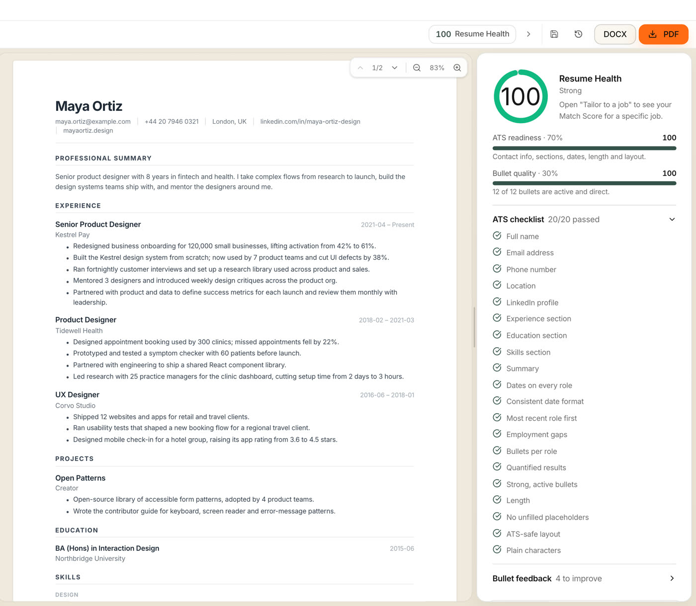Click the email maya.ortiz@example.com
This screenshot has width=696, height=606.
(93, 122)
